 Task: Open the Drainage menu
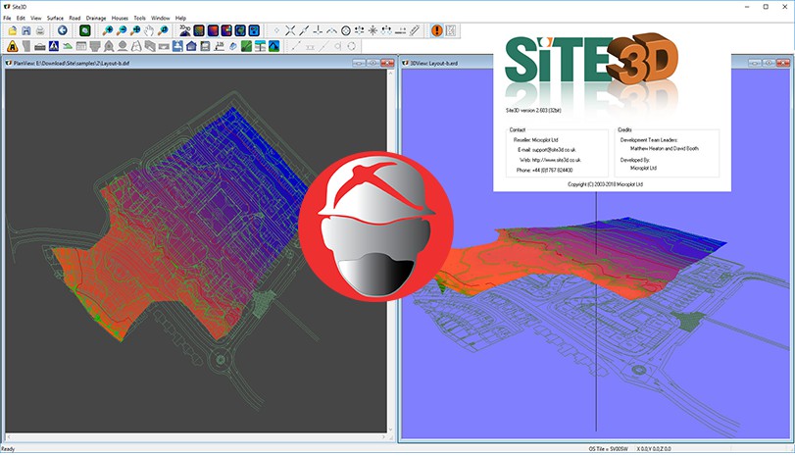96,18
